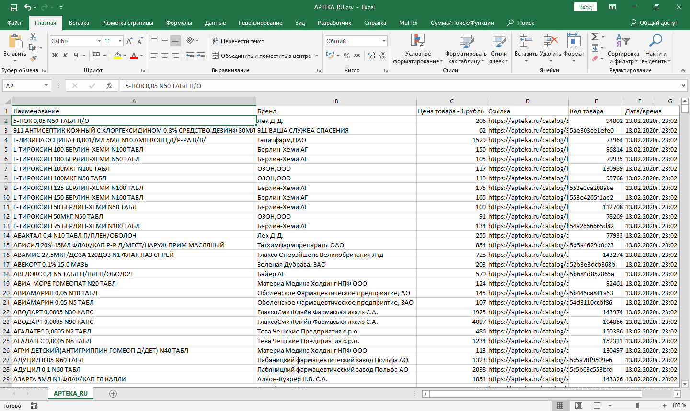
Task: Apply cell borders icon
Action: tap(96, 56)
